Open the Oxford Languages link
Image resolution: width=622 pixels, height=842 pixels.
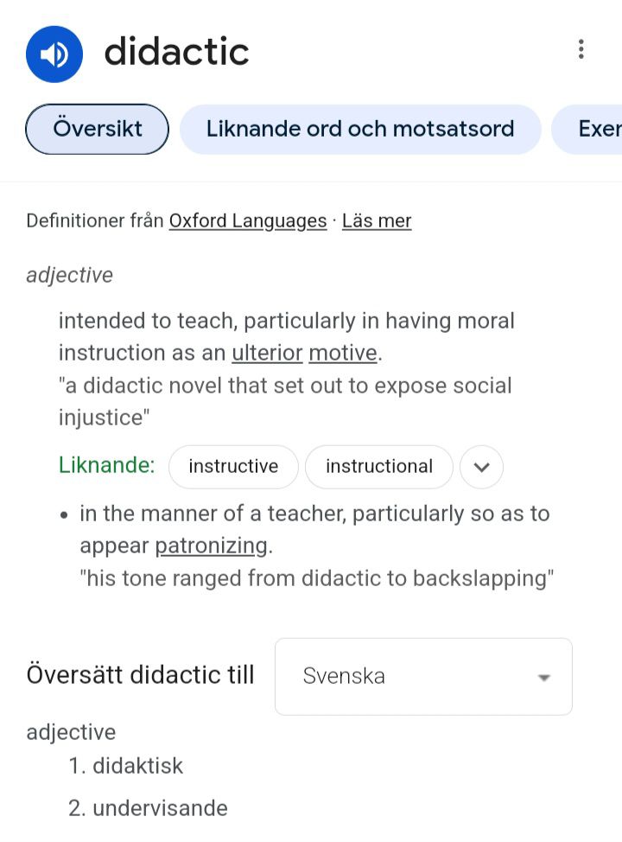(x=248, y=220)
